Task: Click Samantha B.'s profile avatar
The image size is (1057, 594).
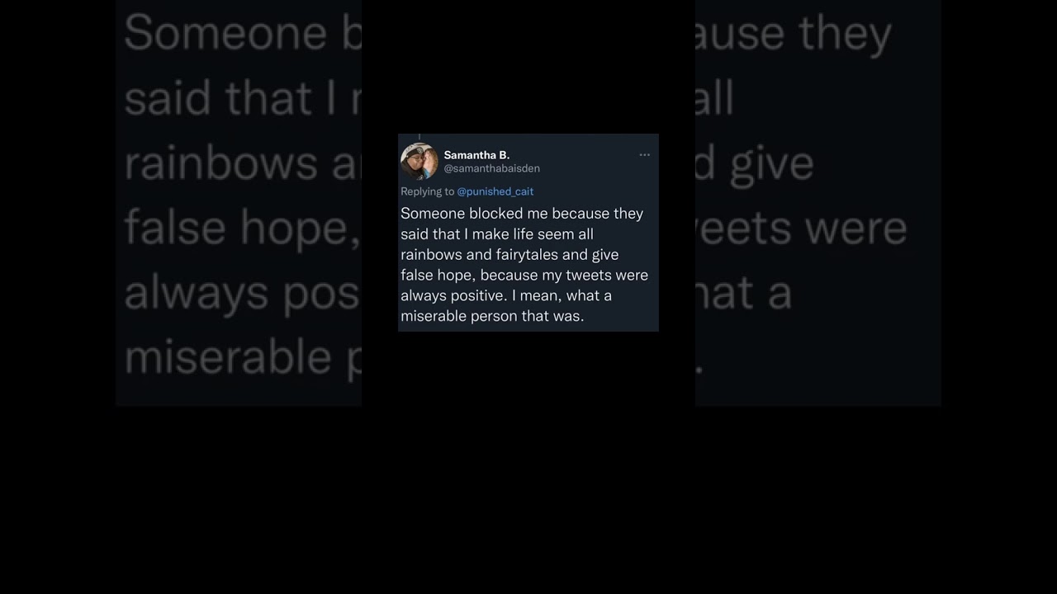Action: coord(419,162)
